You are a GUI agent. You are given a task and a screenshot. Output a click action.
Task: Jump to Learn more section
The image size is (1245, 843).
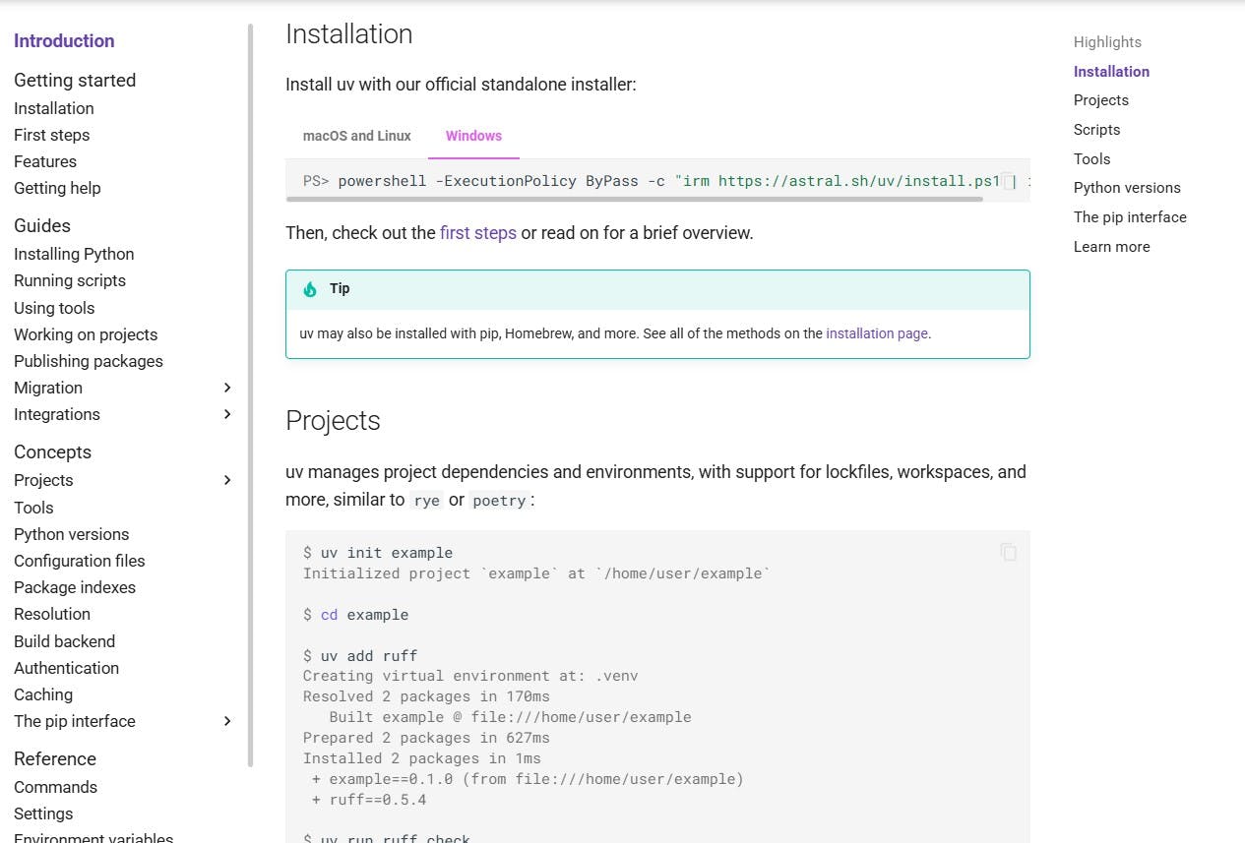pos(1111,247)
